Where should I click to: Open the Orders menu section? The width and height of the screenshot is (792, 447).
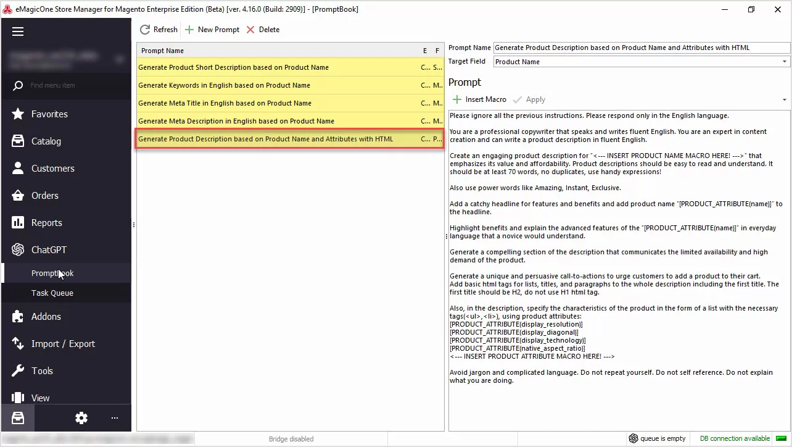65,195
